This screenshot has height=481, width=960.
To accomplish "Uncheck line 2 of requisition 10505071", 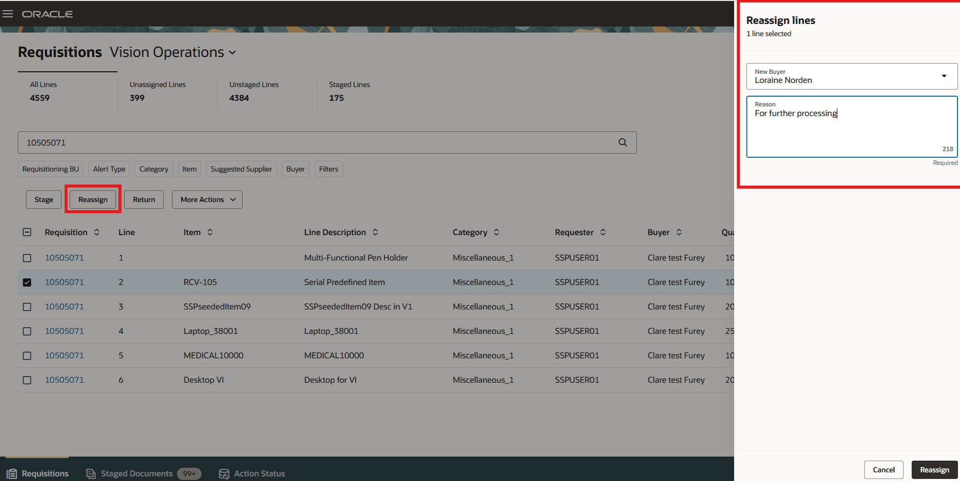I will (27, 282).
